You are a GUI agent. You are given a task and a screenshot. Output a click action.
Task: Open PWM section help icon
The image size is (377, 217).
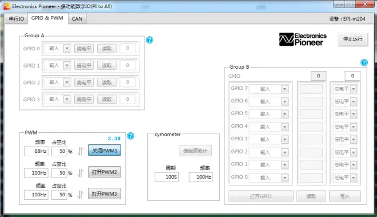tap(131, 136)
